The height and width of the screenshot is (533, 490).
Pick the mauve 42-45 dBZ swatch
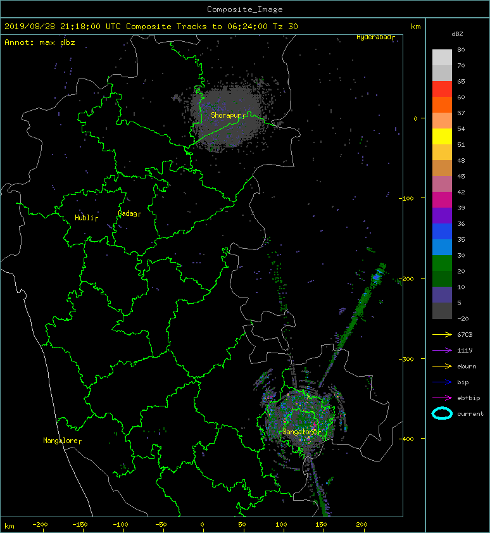[442, 184]
